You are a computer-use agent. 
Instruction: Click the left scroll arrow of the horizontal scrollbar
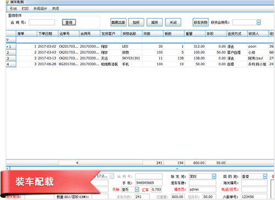pos(8,169)
